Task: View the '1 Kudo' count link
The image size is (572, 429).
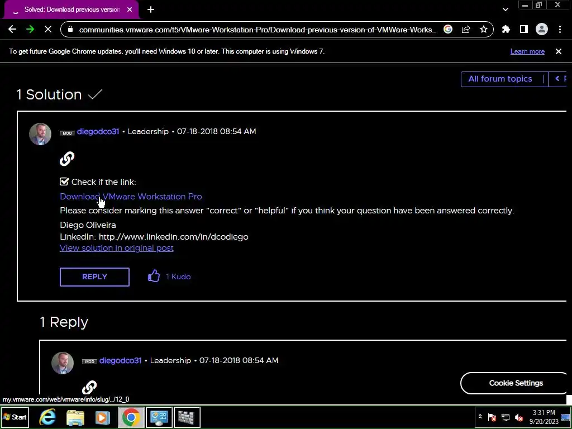Action: pyautogui.click(x=178, y=277)
